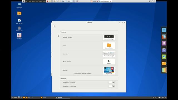178x100 pixels.
Task: Launch the web browser from the dock
Action: point(164,37)
